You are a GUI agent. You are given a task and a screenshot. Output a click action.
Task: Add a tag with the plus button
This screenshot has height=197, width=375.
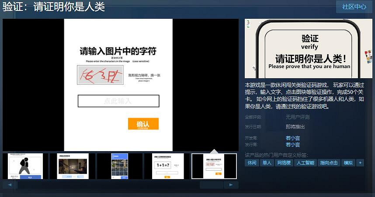point(360,163)
